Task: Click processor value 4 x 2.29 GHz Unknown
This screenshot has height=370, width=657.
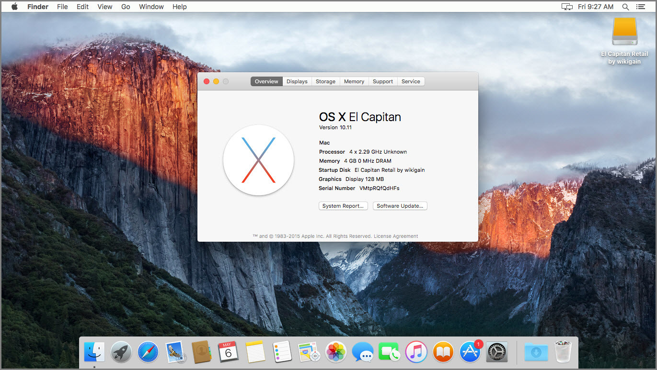Action: point(378,152)
